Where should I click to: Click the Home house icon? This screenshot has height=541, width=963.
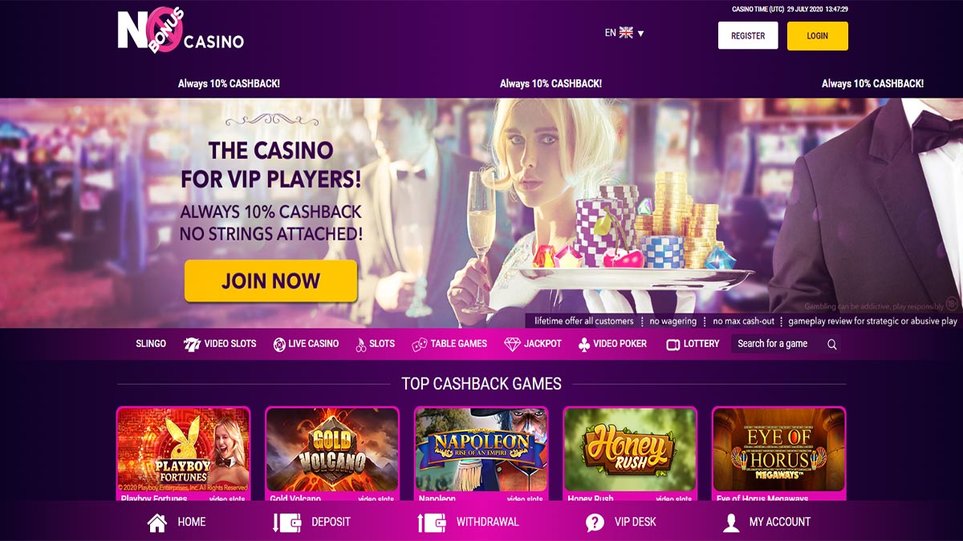coord(157,523)
